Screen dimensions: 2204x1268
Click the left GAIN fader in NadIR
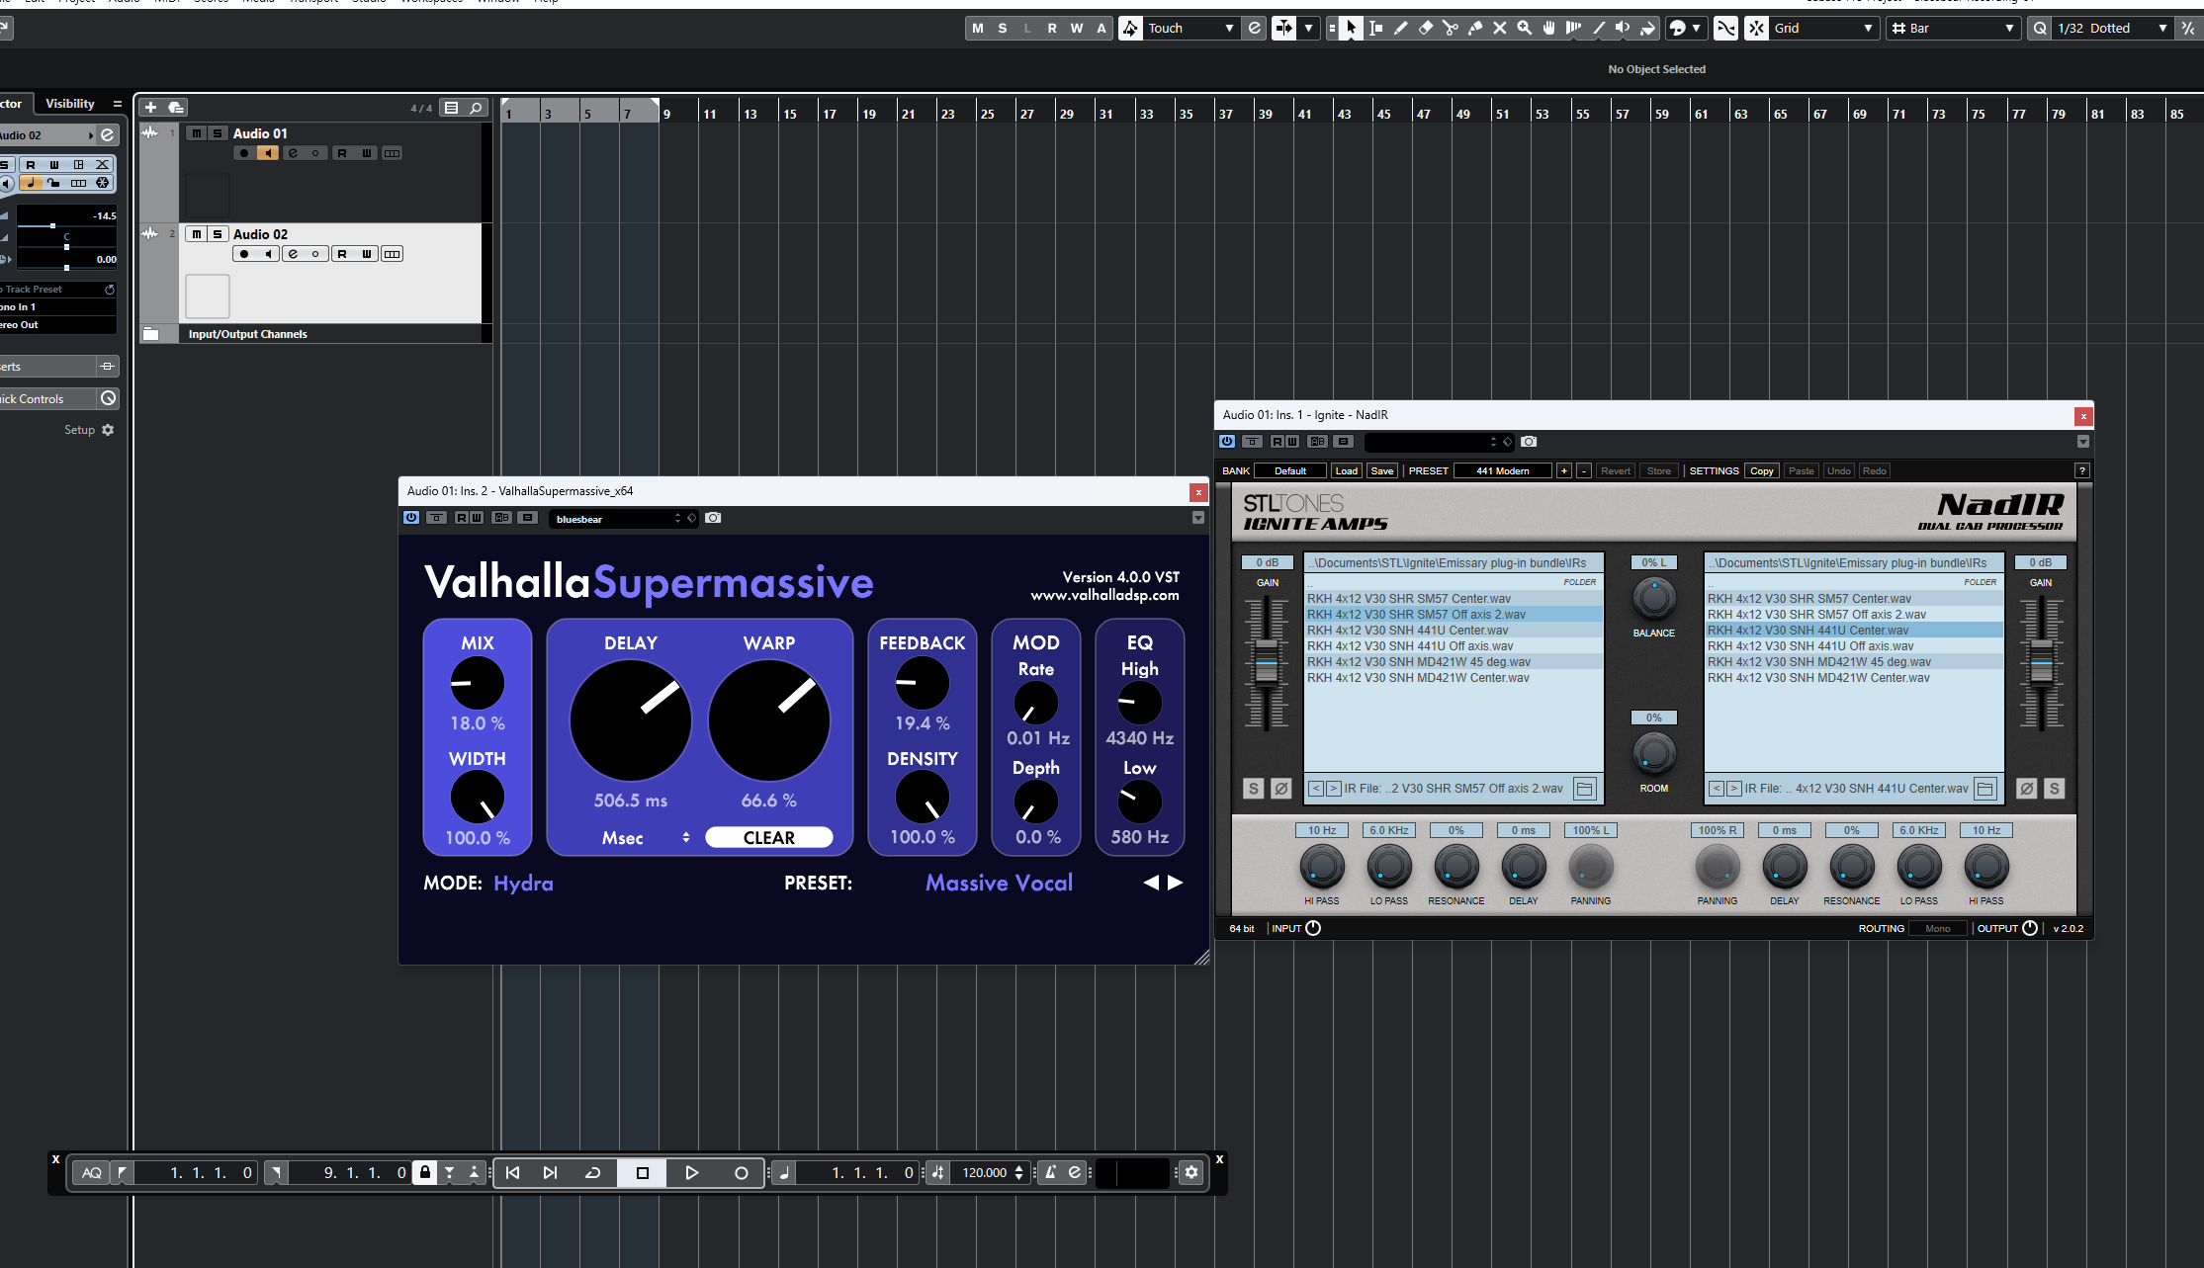coord(1267,664)
